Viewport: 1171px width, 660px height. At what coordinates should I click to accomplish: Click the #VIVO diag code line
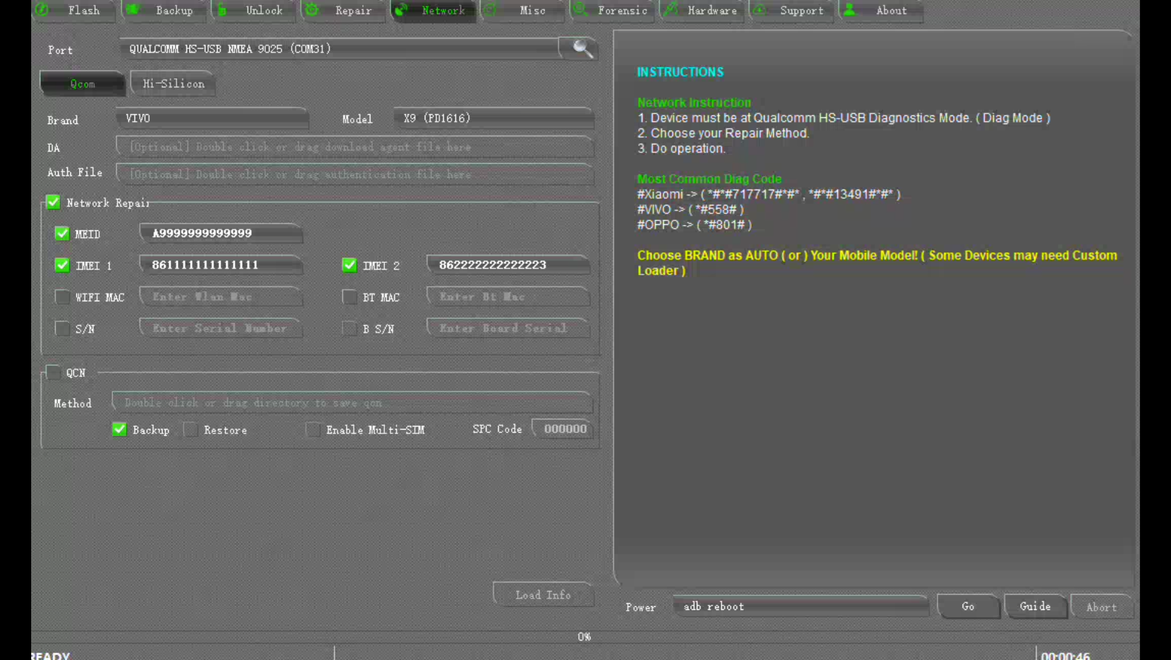[690, 210]
